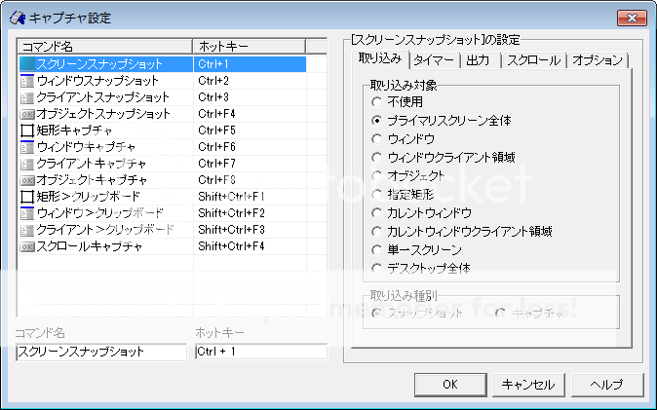Click the Shift+Ctrl+F3 hotkey cell
Screen dimensions: 657x410
[x=250, y=230]
